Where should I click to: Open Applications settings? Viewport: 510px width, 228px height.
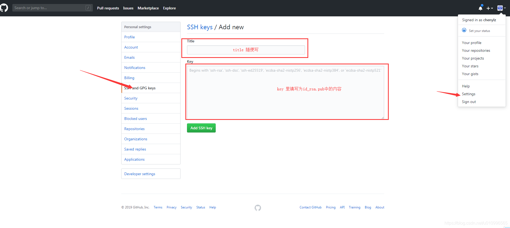pyautogui.click(x=151, y=159)
